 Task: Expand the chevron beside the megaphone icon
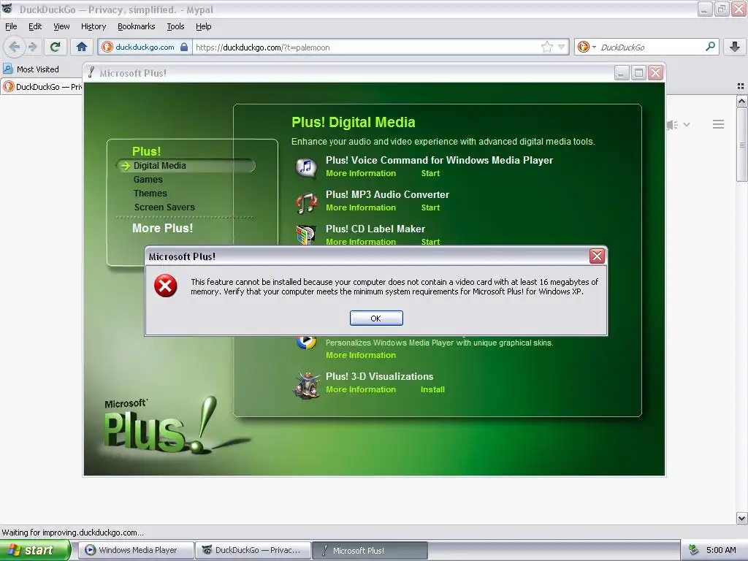click(687, 124)
